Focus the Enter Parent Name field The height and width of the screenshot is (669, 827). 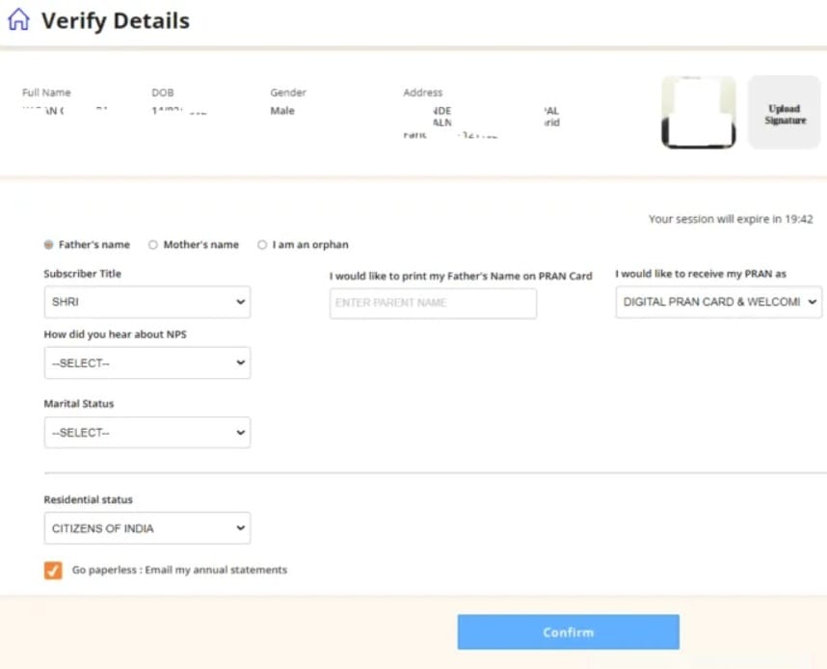(433, 303)
